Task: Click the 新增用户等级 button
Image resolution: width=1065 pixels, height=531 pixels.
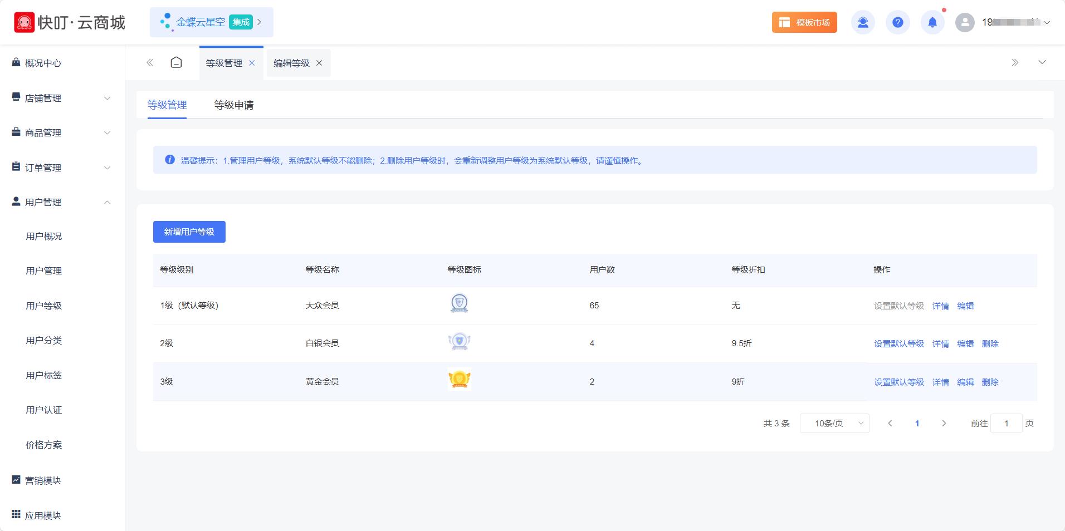Action: coord(189,232)
